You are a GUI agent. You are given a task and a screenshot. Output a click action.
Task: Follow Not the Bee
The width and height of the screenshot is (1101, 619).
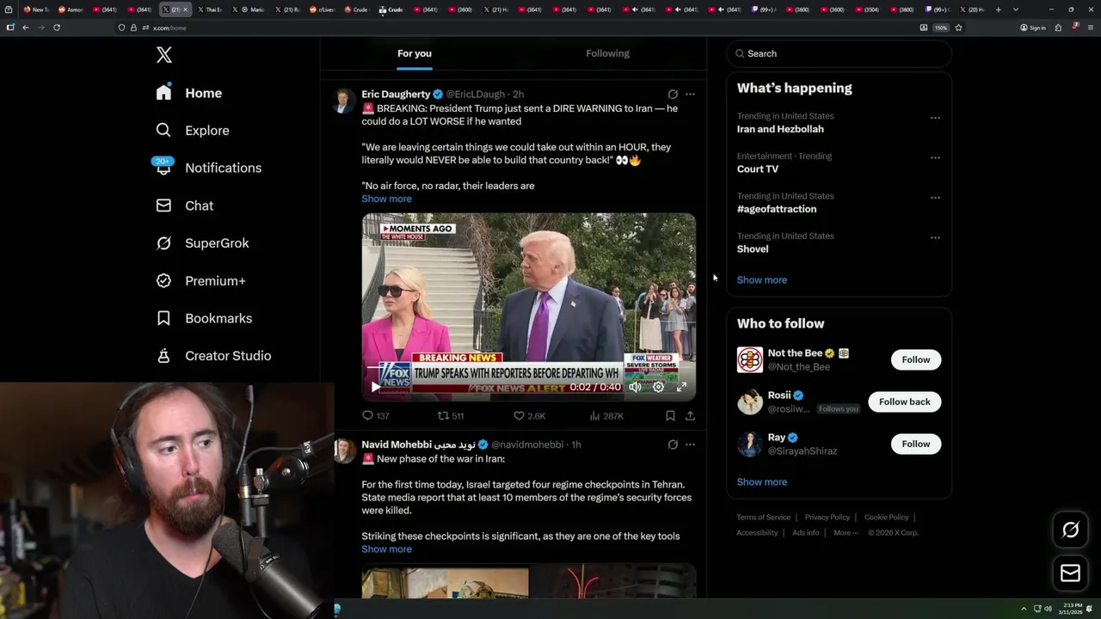(x=916, y=359)
